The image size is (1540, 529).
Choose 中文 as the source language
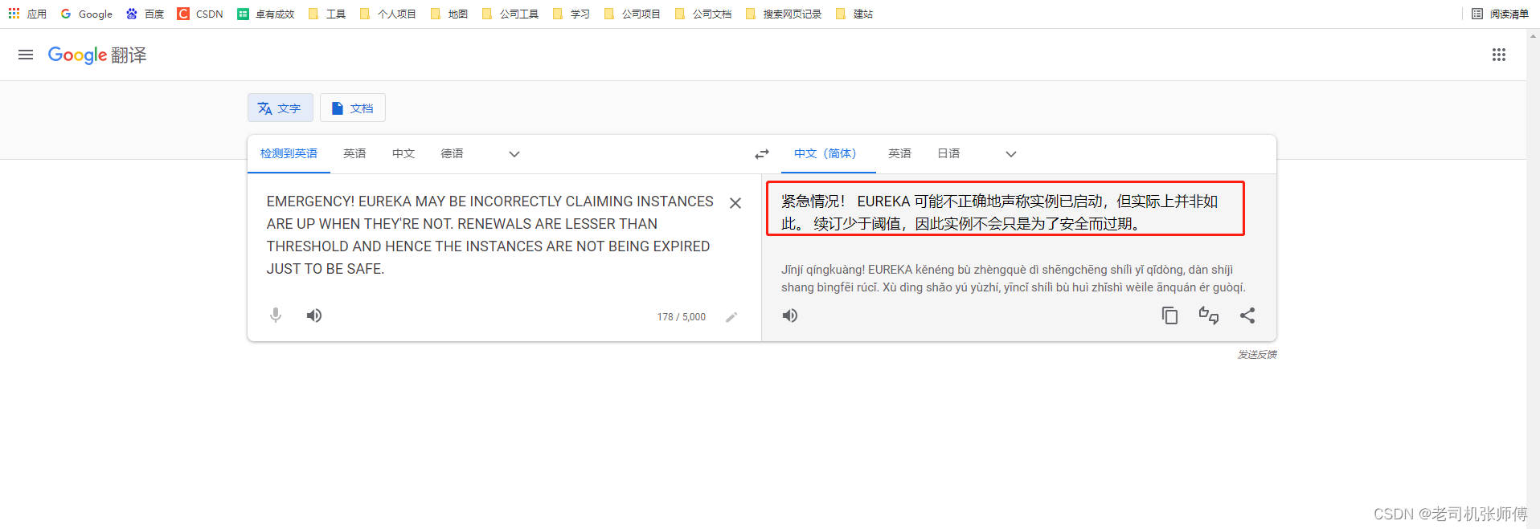pos(403,153)
